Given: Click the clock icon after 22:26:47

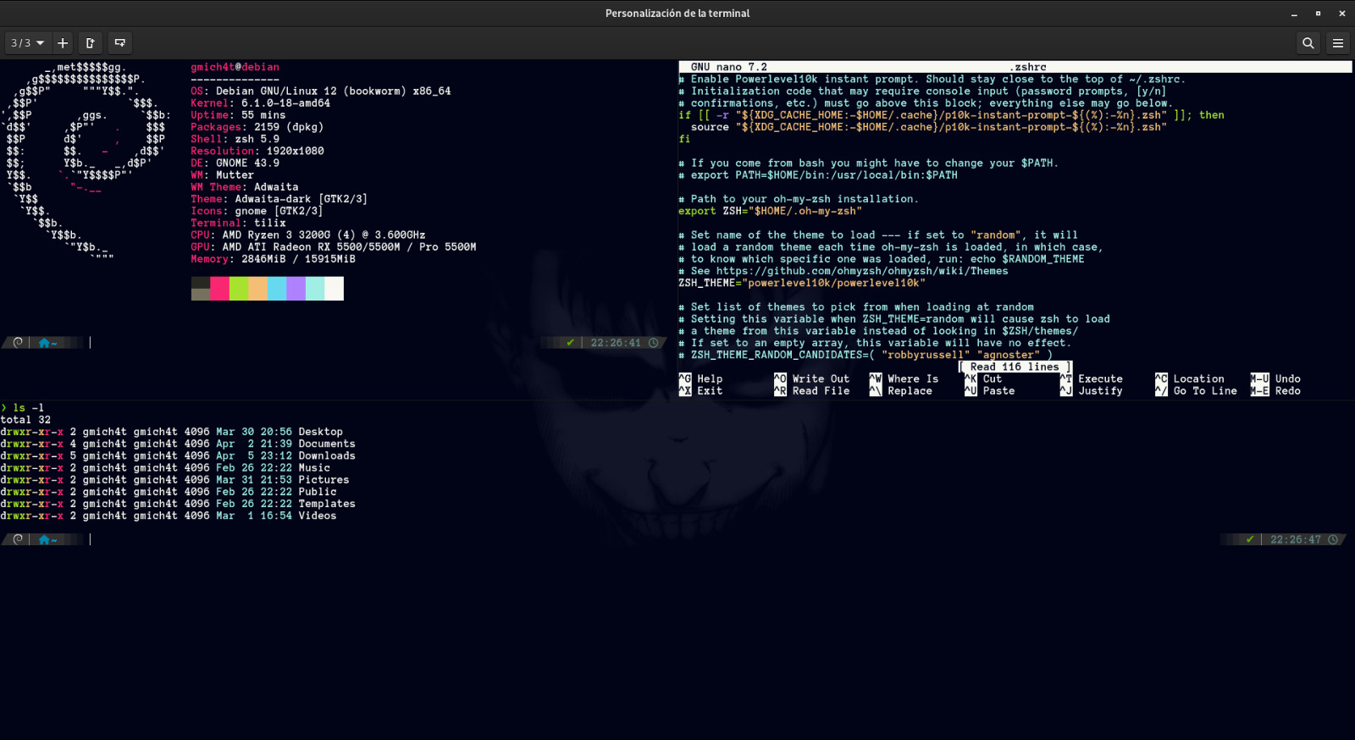Looking at the screenshot, I should click(x=1333, y=539).
